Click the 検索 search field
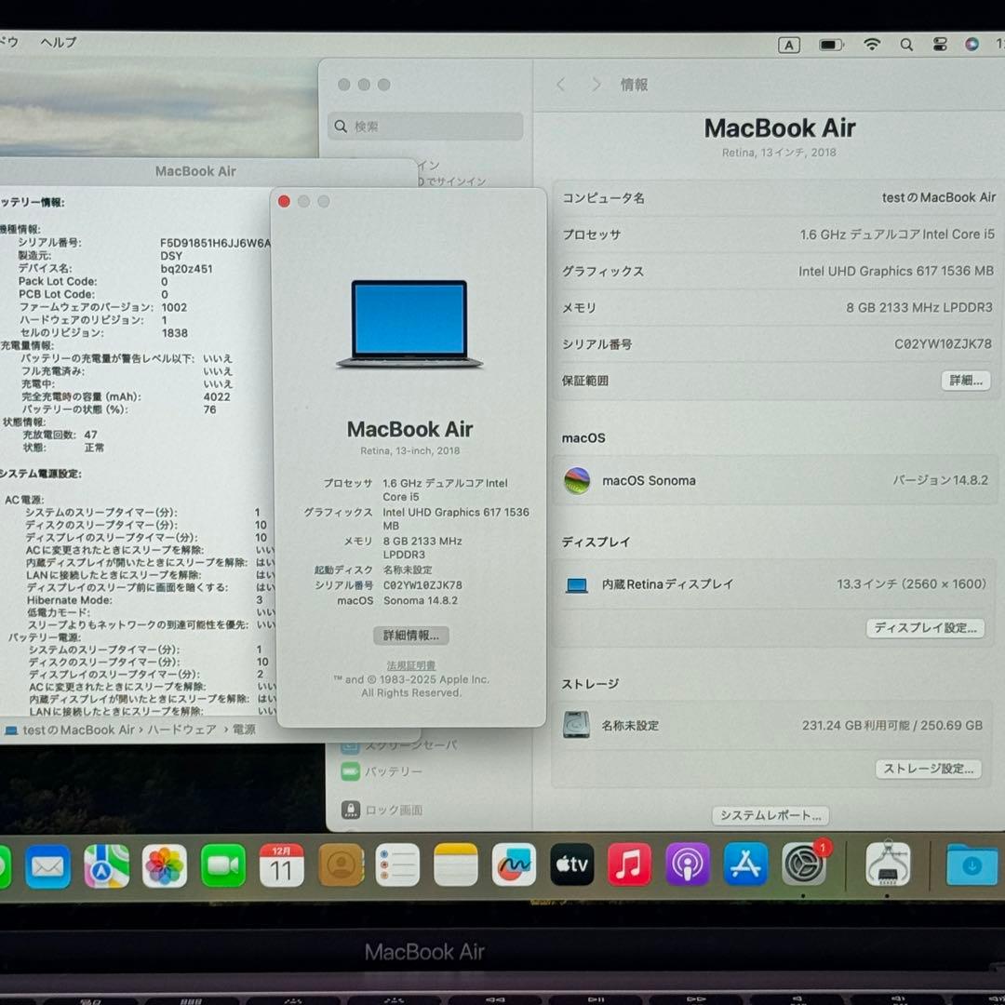 423,126
